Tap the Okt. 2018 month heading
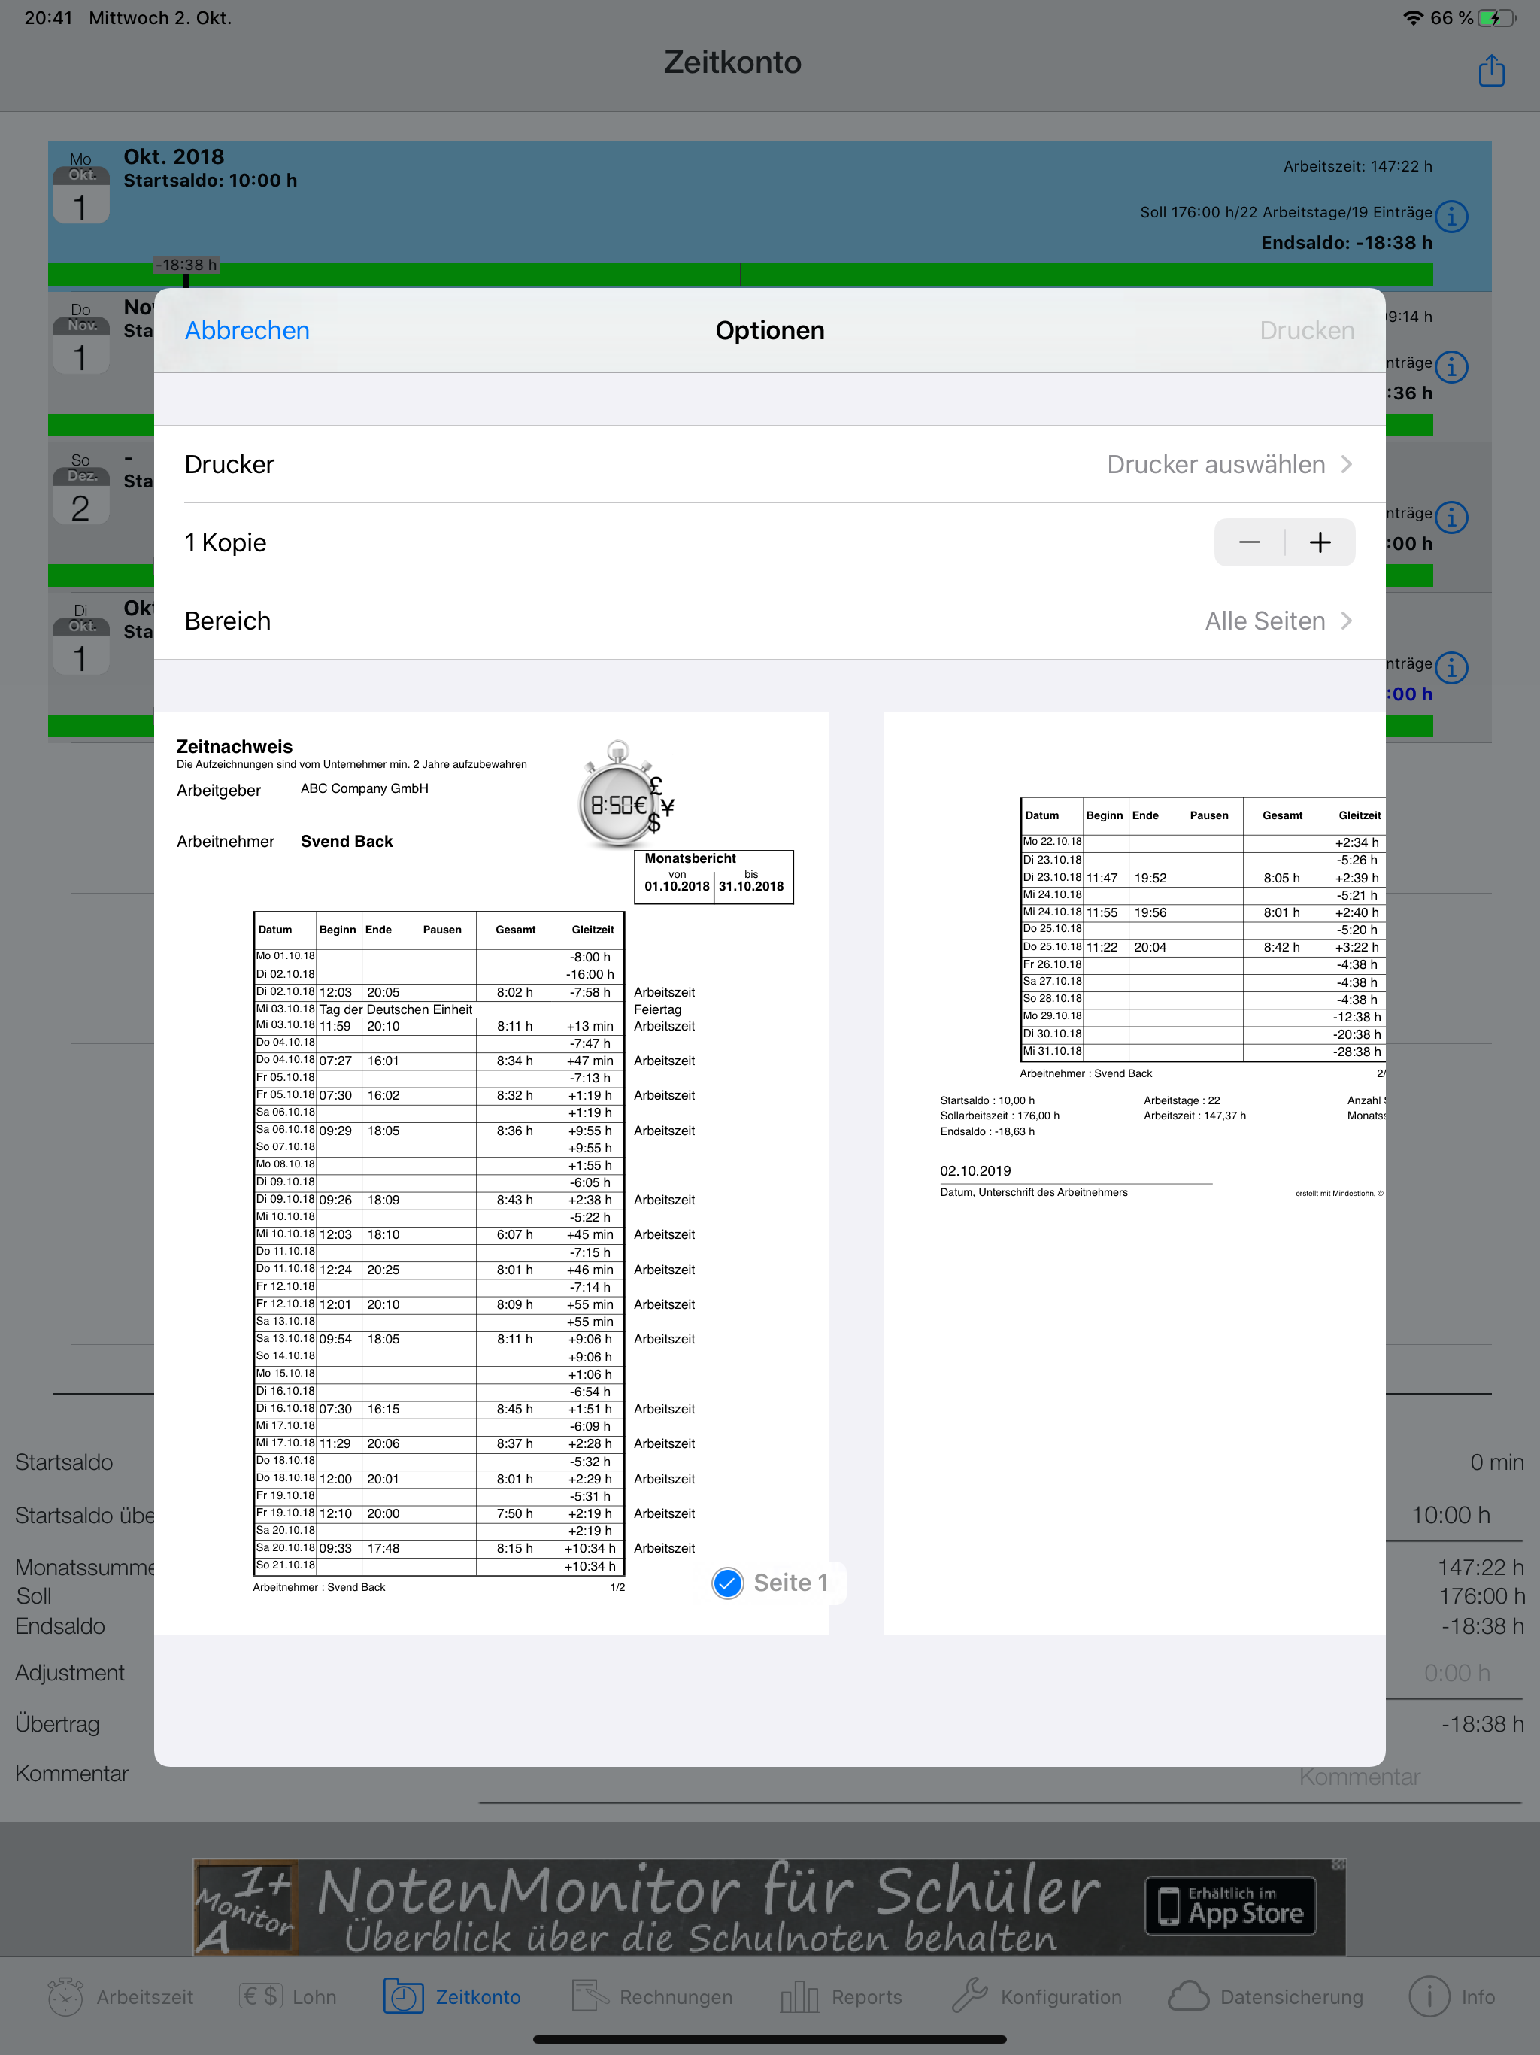This screenshot has height=2055, width=1540. (174, 156)
